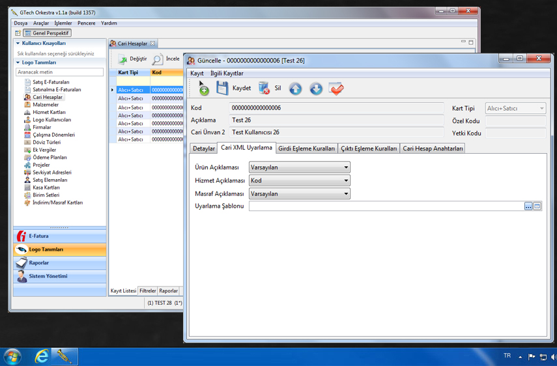Screen dimensions: 557x366
Task: Click the Uyarlama Şablonu text field
Action: pos(386,206)
